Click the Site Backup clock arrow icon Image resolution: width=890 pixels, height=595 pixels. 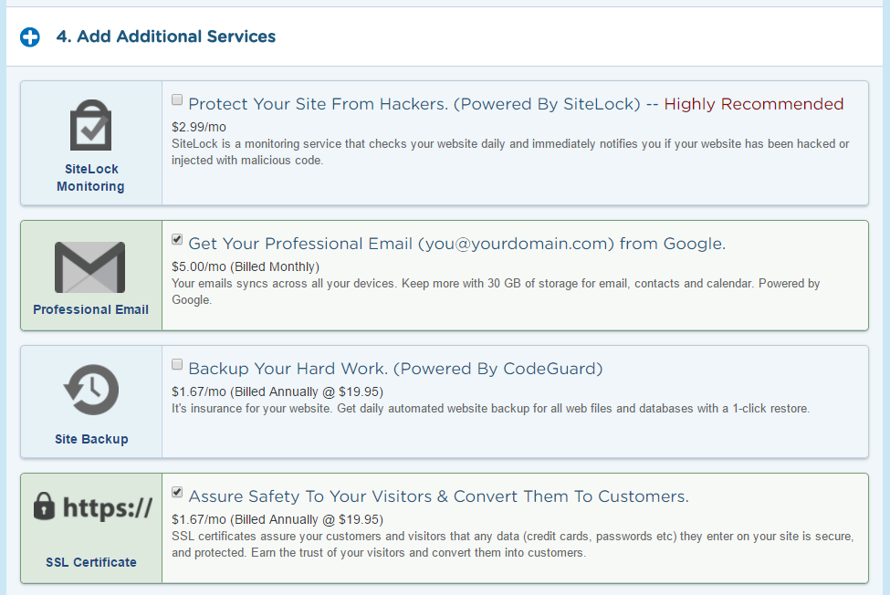90,390
